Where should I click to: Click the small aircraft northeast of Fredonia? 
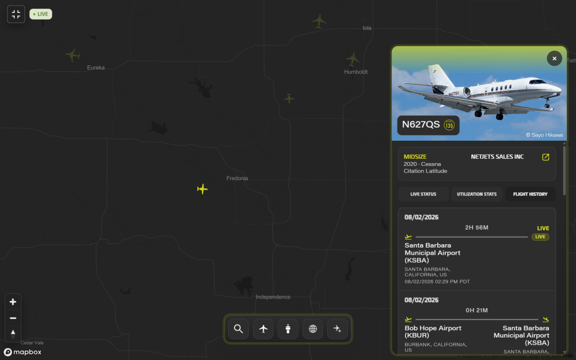289,98
